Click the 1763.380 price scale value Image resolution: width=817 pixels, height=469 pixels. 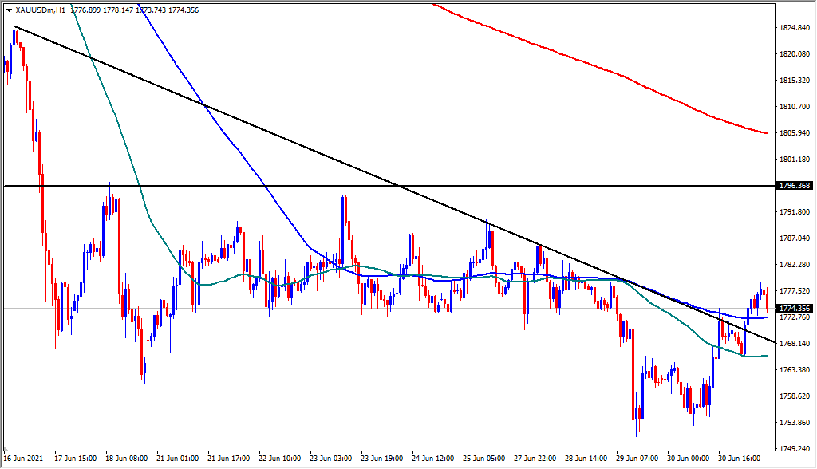(795, 369)
